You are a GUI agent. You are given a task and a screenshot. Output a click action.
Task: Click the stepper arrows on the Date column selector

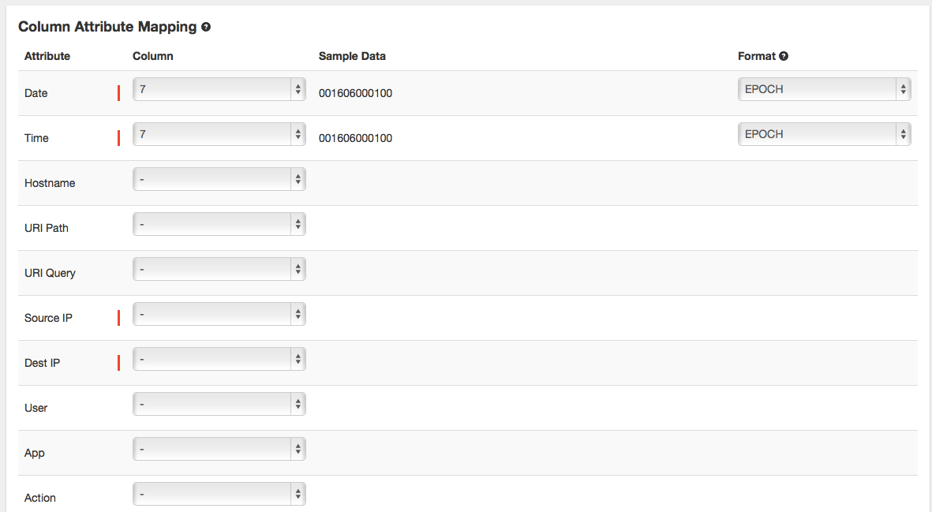point(298,89)
